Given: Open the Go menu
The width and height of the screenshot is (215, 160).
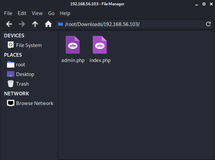Looking at the screenshot, I should click(x=51, y=13).
